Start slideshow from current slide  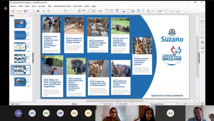click(111, 11)
